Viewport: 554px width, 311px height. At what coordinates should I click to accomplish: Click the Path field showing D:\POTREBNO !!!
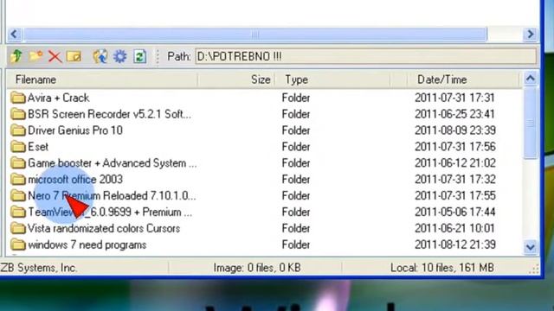click(x=365, y=56)
